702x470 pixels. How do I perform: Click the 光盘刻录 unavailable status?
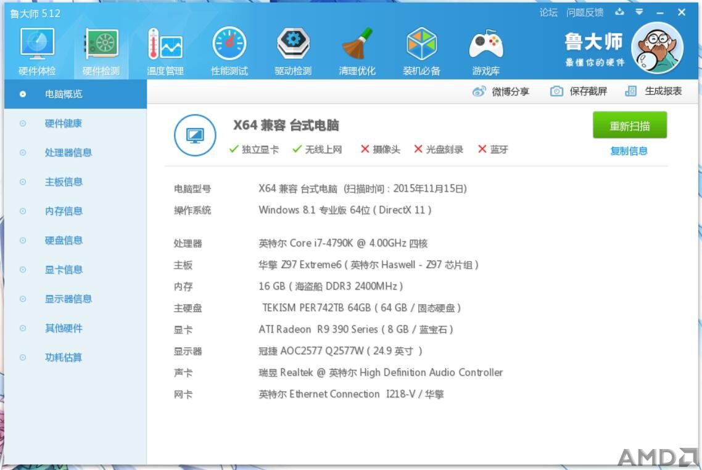pos(439,149)
